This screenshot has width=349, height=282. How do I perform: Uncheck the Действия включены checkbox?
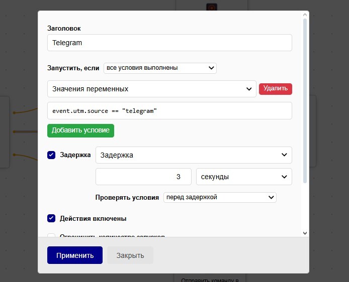[51, 218]
